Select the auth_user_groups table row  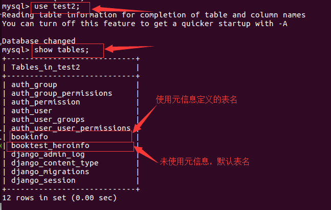pos(48,119)
